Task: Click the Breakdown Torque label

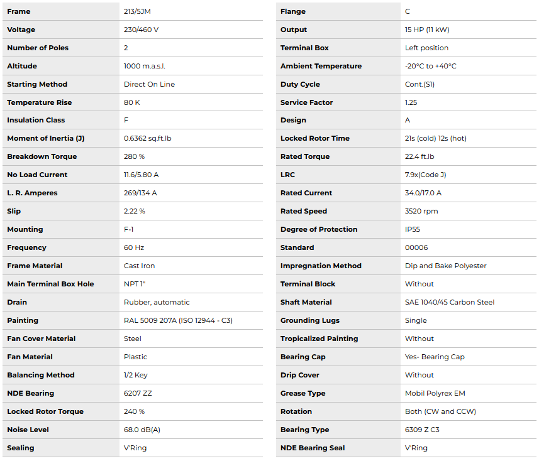Action: pos(42,156)
